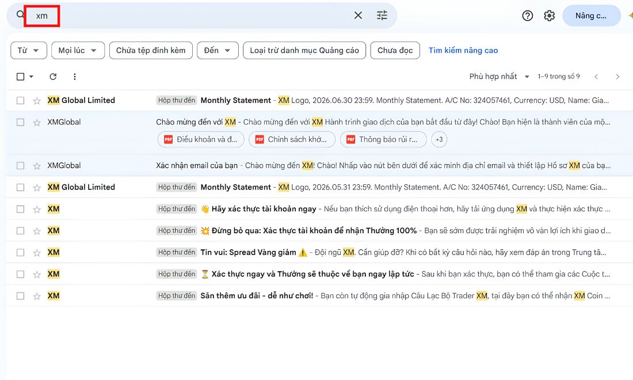Open Tìm kiếm nâng cao link
This screenshot has width=633, height=380.
(463, 51)
